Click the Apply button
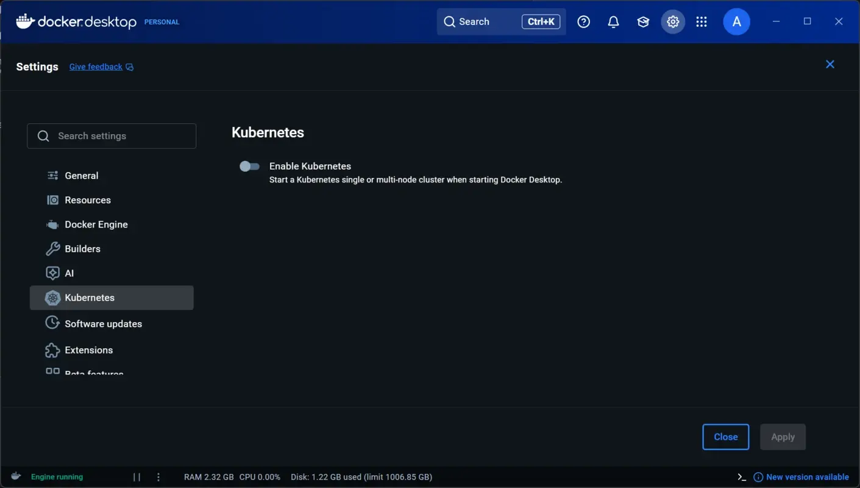 coord(783,437)
